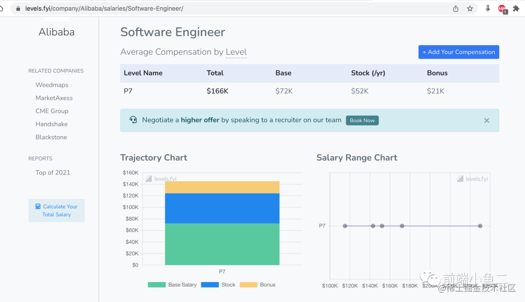Click the calculator icon in sidebar

pos(38,207)
